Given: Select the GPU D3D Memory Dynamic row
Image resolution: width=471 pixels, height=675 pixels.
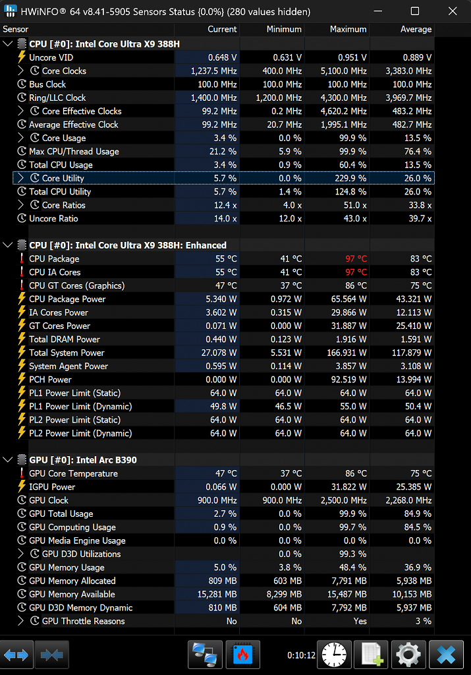Looking at the screenshot, I should coord(224,608).
